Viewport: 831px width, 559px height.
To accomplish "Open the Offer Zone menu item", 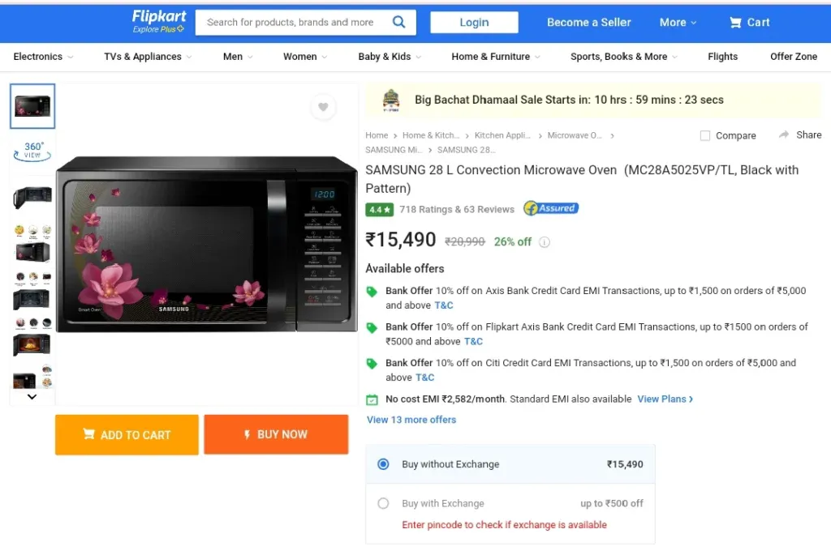I will [x=794, y=57].
